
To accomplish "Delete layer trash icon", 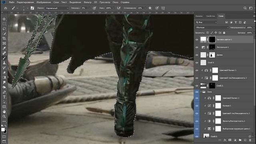I will click(250, 140).
